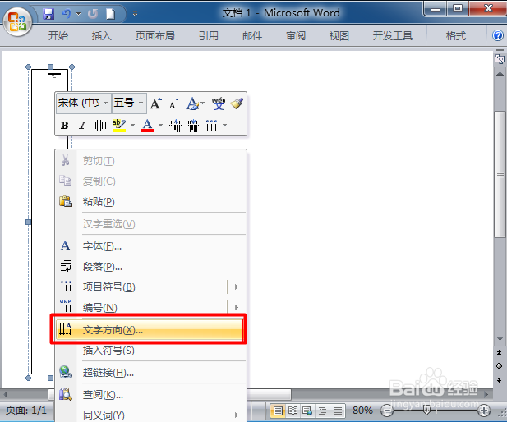507x422 pixels.
Task: Zoom out with minus button
Action: 387,411
